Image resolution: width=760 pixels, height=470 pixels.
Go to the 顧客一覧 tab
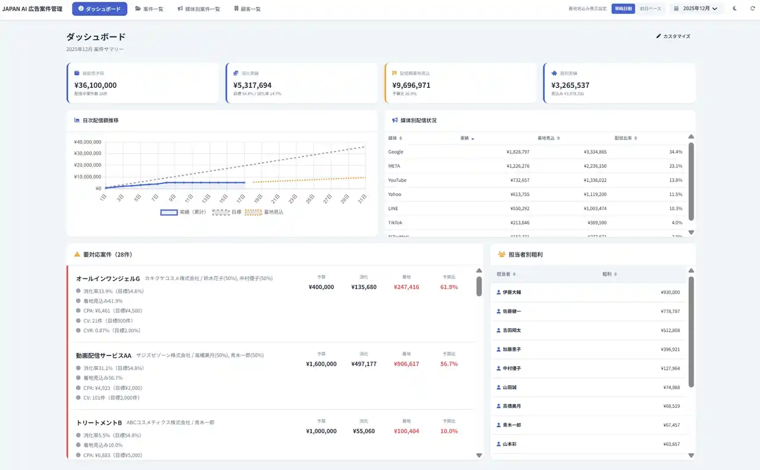coord(247,9)
